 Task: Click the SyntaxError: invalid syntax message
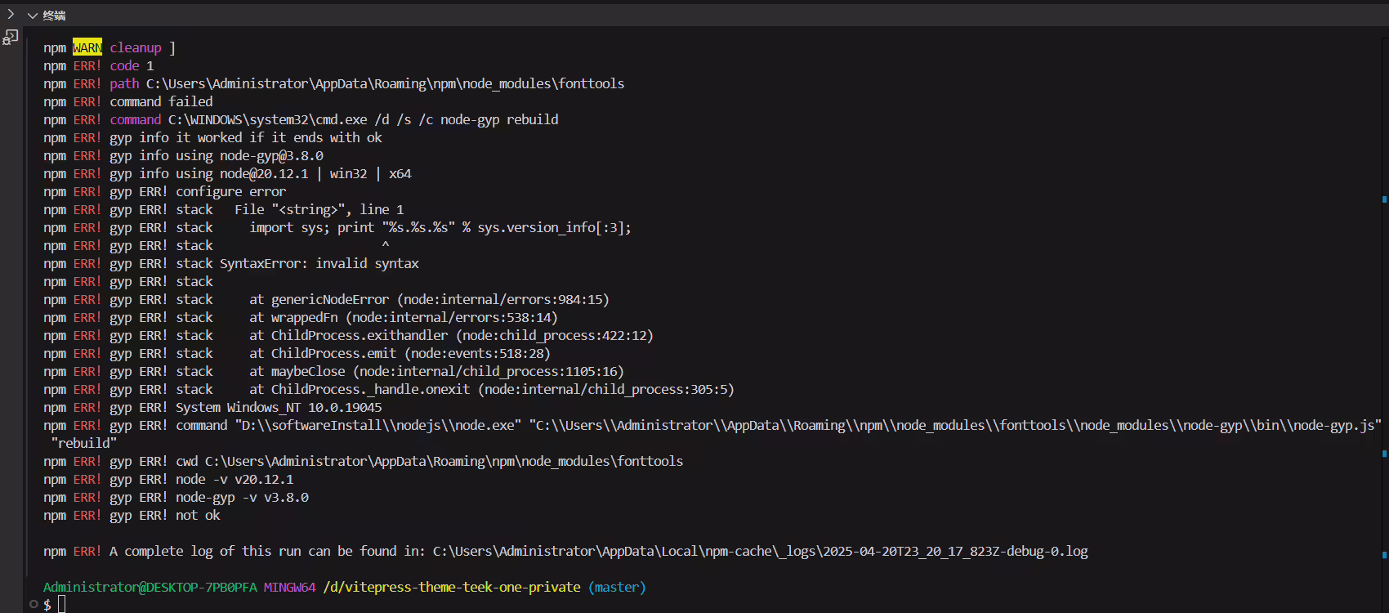click(319, 264)
